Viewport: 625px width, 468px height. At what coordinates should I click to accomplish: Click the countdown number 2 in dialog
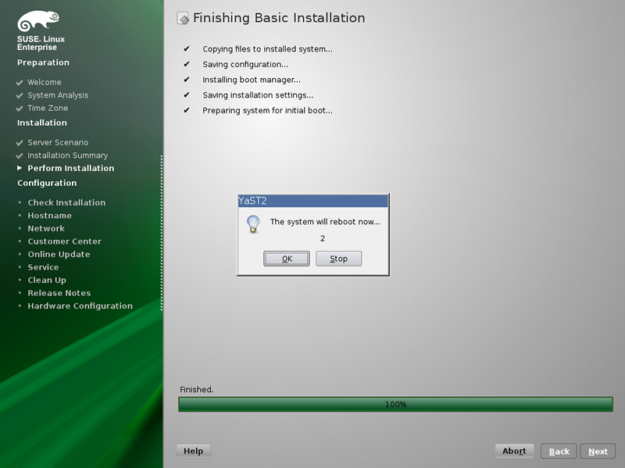click(323, 238)
